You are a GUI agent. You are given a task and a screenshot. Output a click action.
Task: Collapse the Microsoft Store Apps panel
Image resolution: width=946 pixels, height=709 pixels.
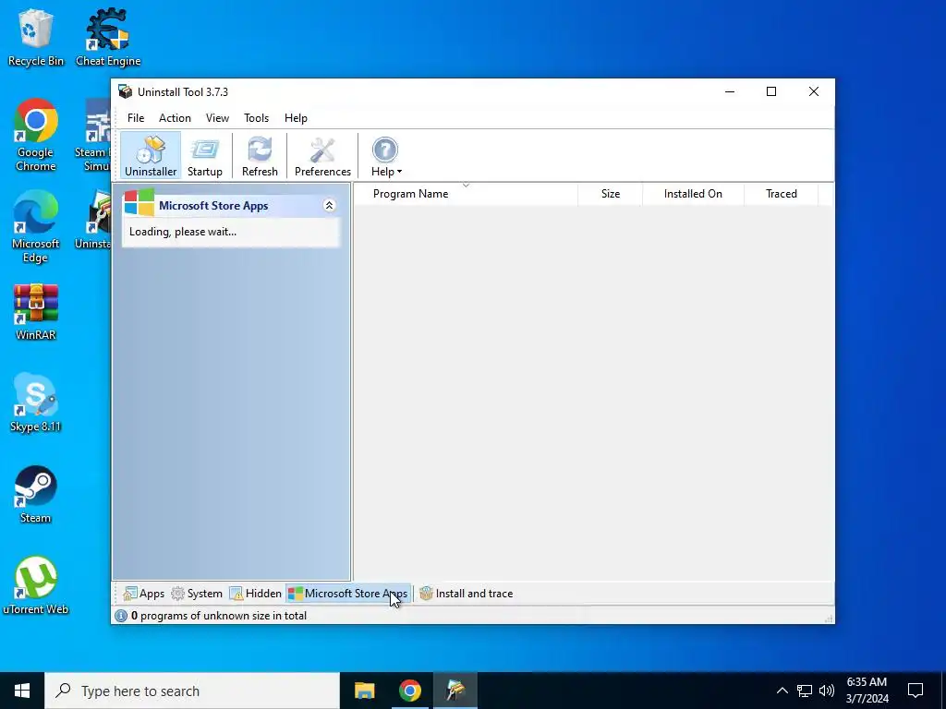[330, 206]
